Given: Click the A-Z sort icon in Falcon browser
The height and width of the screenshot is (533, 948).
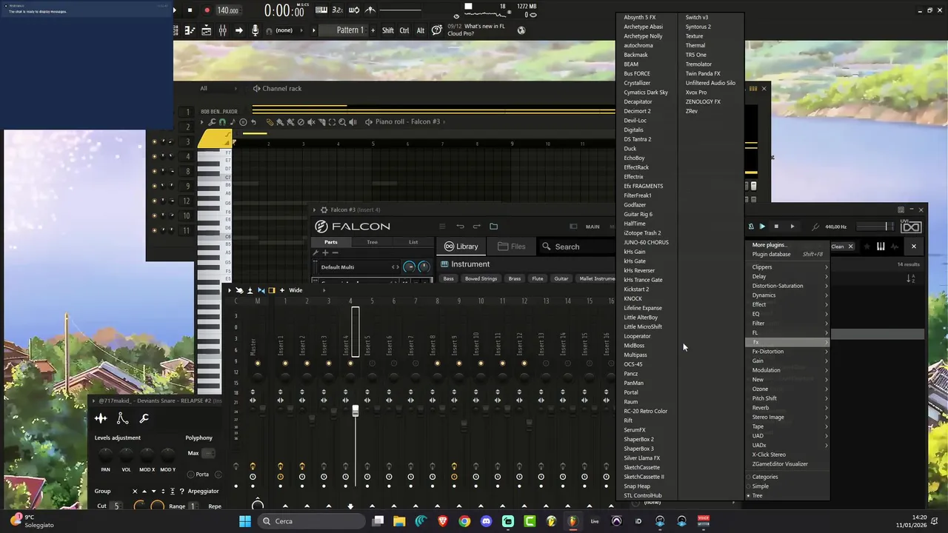Looking at the screenshot, I should (911, 278).
